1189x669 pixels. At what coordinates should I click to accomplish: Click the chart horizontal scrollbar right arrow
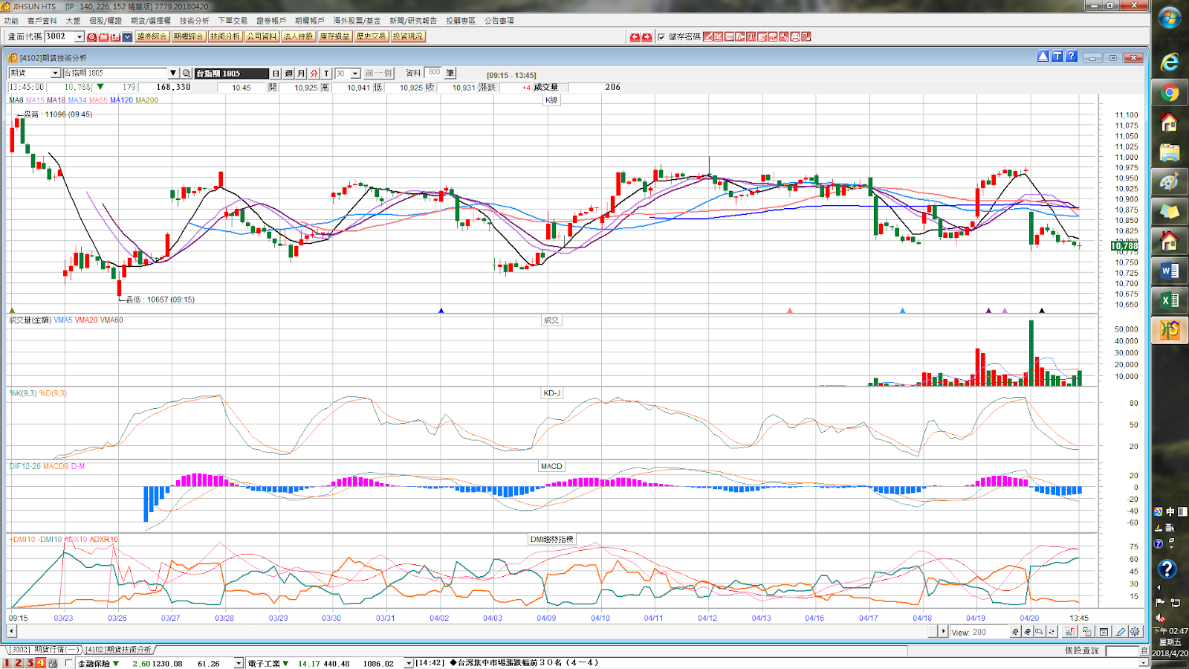coord(944,631)
